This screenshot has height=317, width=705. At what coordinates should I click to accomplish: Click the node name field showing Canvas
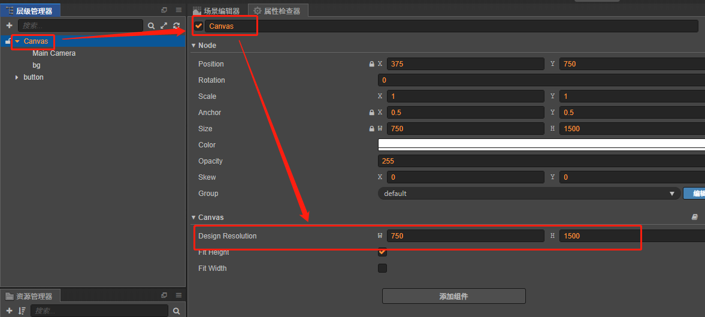(452, 26)
